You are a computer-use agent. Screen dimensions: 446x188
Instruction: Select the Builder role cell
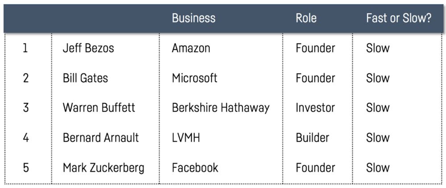tap(313, 138)
